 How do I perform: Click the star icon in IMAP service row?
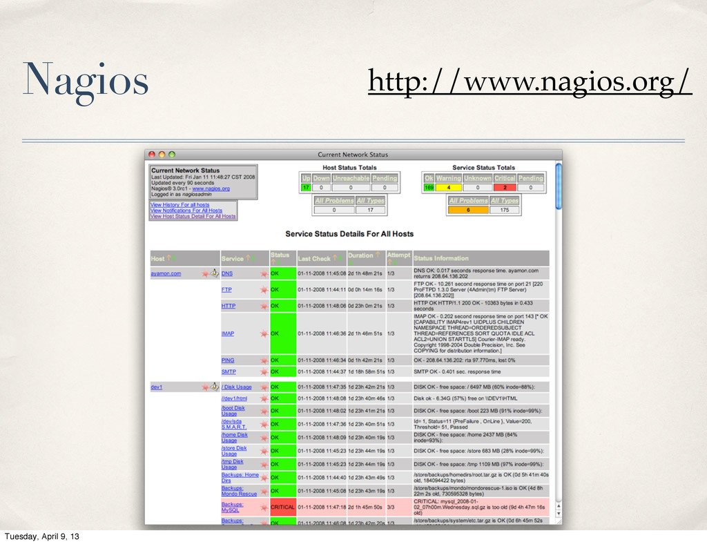pyautogui.click(x=264, y=333)
